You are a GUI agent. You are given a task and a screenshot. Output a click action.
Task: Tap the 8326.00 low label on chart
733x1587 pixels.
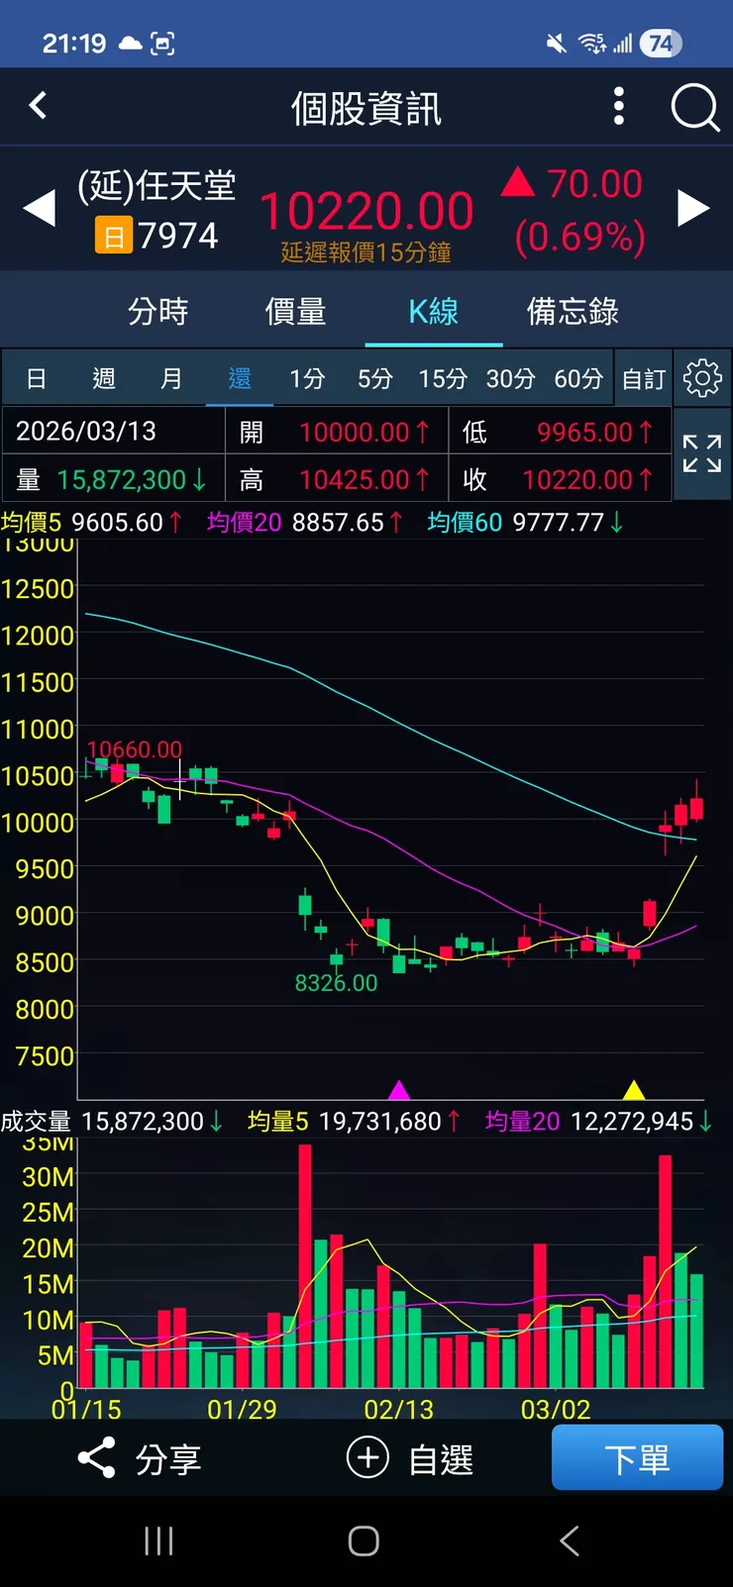pos(336,983)
